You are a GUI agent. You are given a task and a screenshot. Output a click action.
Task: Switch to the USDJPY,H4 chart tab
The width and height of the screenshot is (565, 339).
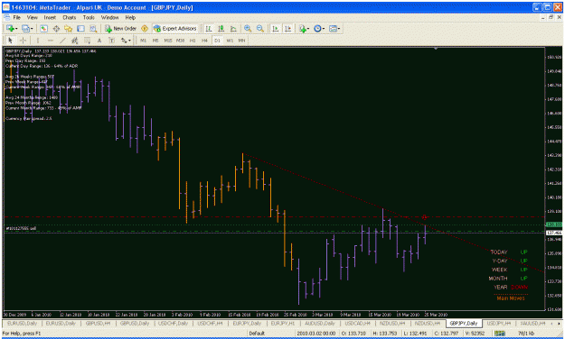[499, 324]
